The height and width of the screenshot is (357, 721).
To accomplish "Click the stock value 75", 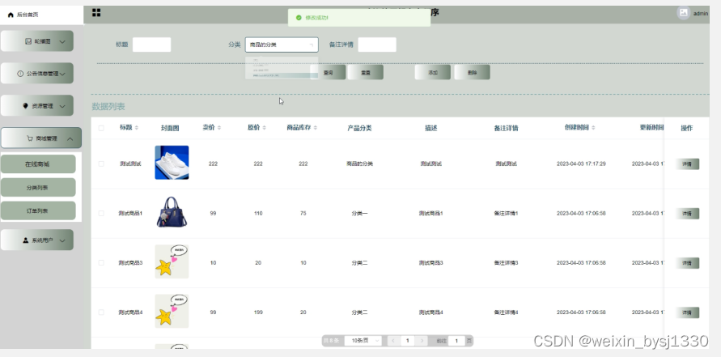I will pyautogui.click(x=303, y=214).
